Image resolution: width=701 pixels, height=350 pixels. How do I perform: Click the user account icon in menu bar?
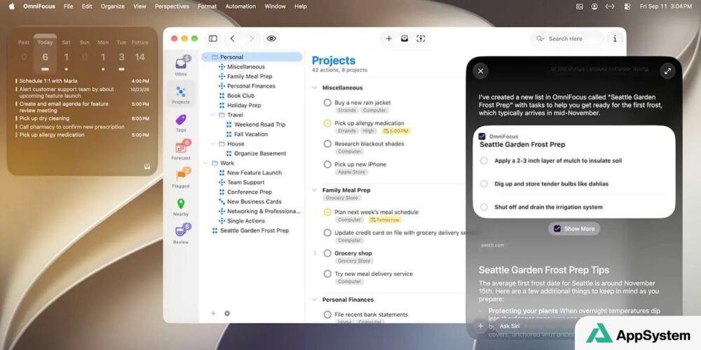click(594, 6)
